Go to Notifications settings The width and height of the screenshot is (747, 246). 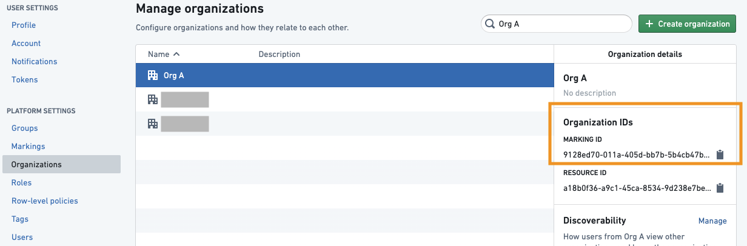[x=34, y=61]
